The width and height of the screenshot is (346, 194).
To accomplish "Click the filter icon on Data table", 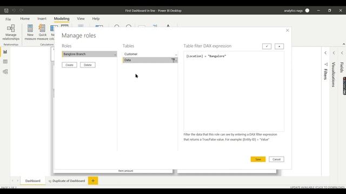I will coord(173,60).
